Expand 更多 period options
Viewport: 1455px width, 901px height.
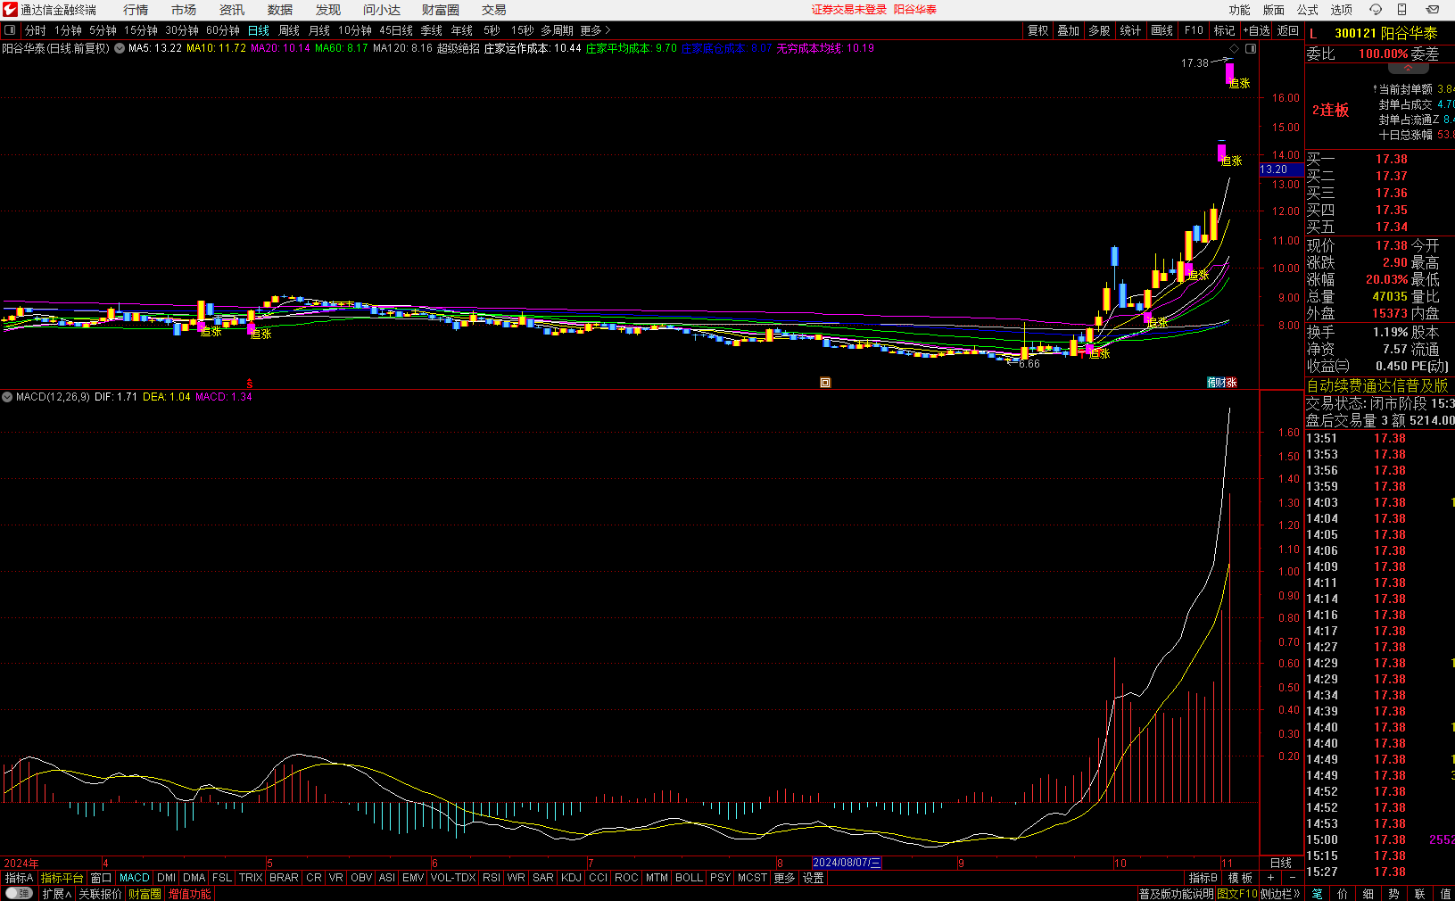[x=595, y=30]
